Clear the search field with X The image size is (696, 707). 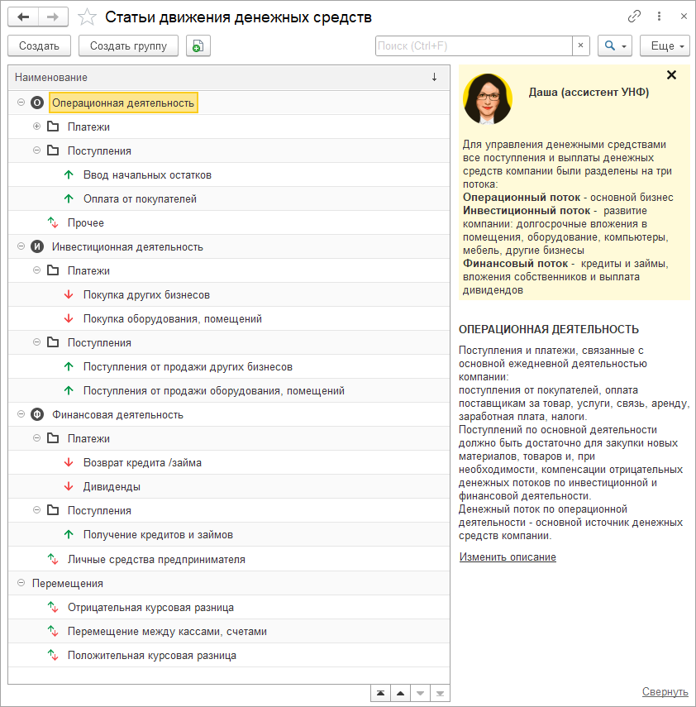(x=580, y=46)
